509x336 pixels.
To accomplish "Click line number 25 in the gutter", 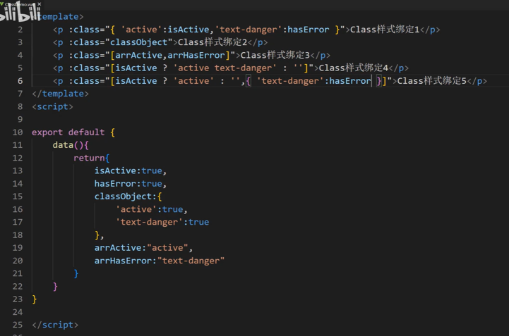I will tap(18, 325).
